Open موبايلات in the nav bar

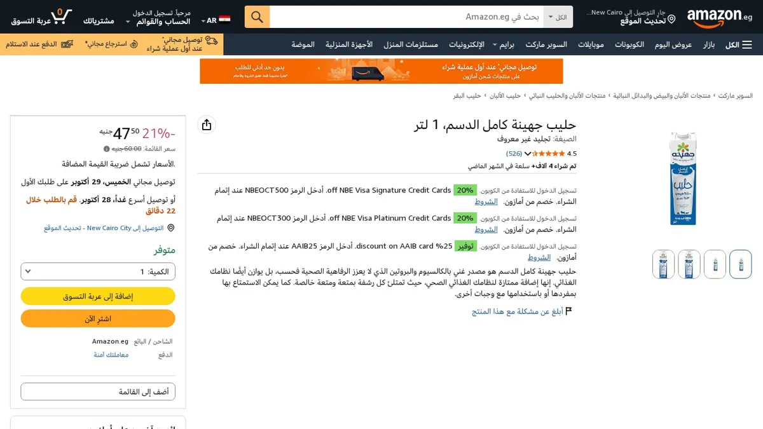pos(591,44)
